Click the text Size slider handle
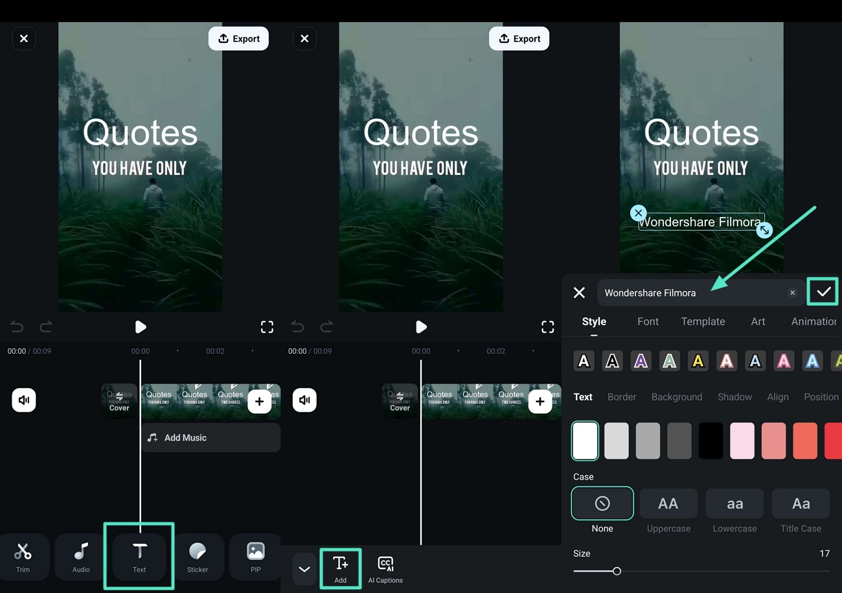 617,571
